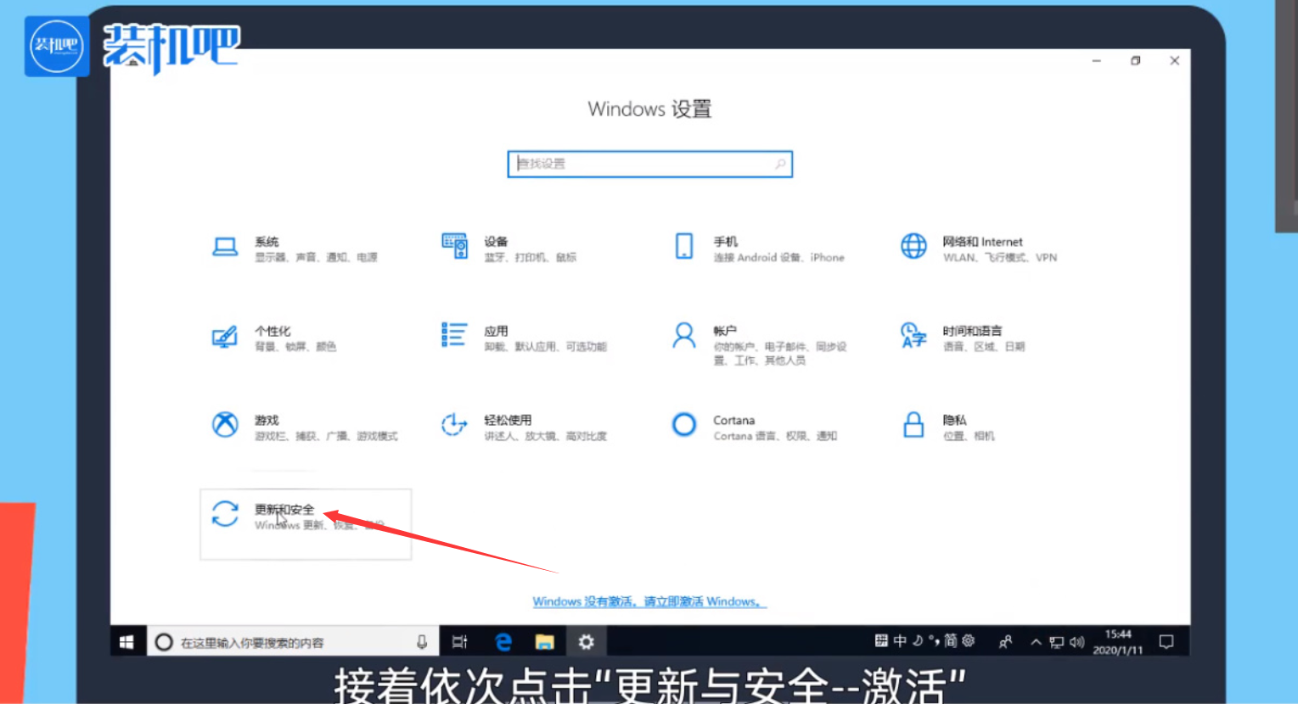
Task: Click the 帐户 heading text
Action: coord(725,331)
